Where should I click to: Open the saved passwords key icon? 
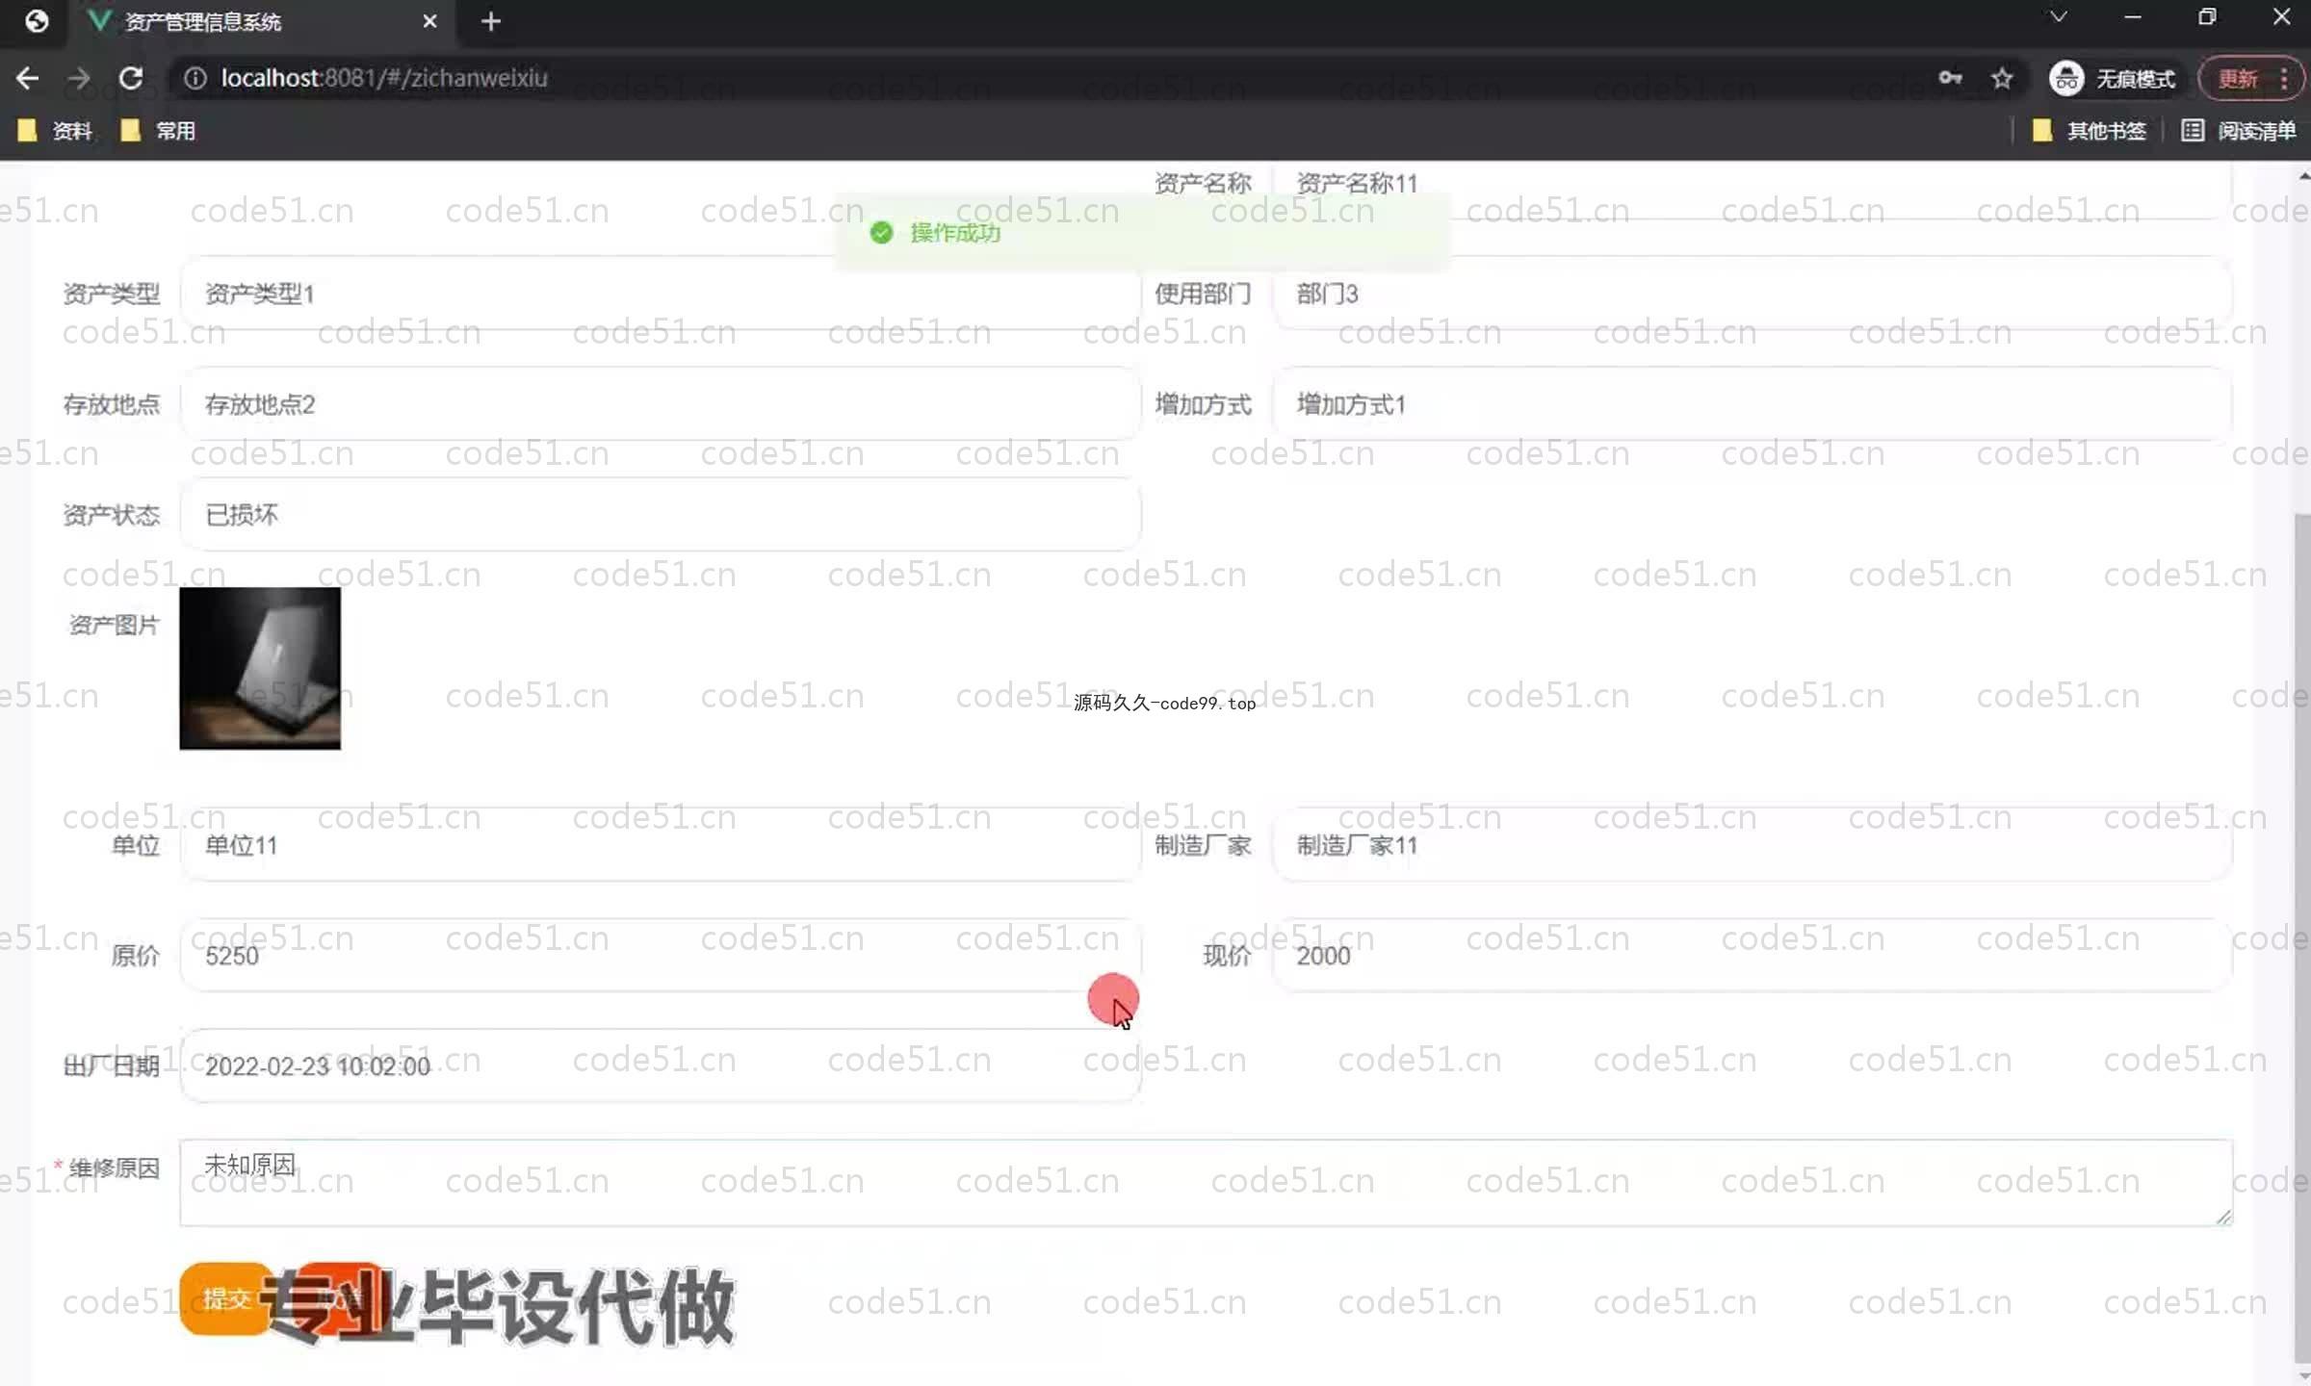click(x=1950, y=78)
